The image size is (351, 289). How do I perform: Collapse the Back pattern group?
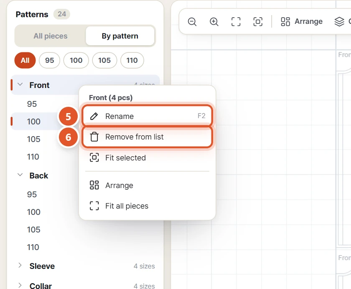[x=20, y=175]
